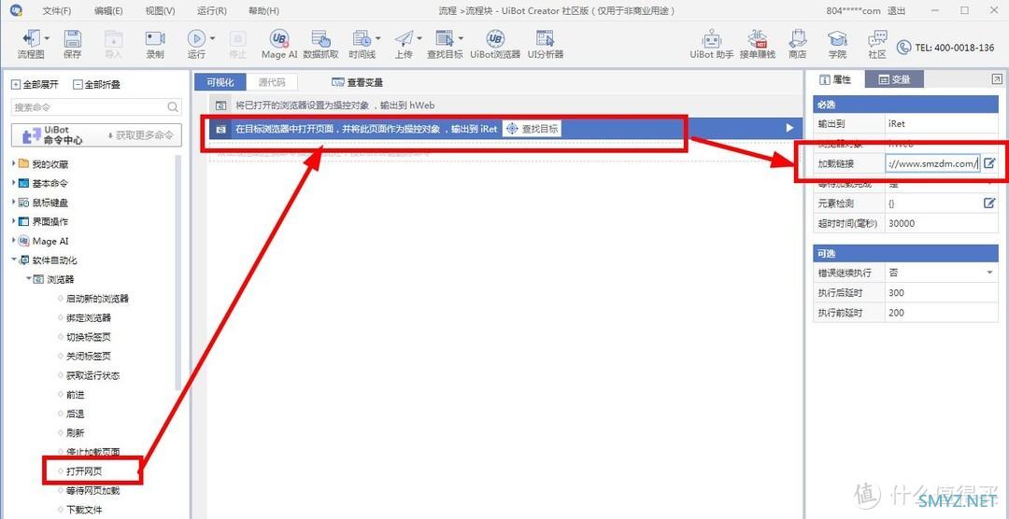The width and height of the screenshot is (1009, 519).
Task: Open the Mage AI tool
Action: [x=279, y=45]
